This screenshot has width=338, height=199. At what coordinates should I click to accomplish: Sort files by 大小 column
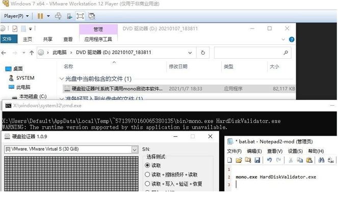tap(274, 66)
